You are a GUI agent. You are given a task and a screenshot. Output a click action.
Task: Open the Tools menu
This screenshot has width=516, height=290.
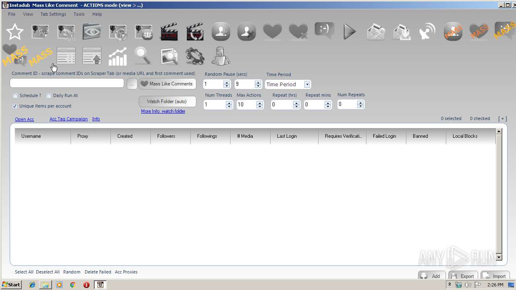(x=79, y=14)
